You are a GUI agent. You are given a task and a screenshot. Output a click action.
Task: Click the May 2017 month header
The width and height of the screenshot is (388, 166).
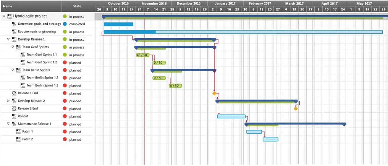point(364,3)
